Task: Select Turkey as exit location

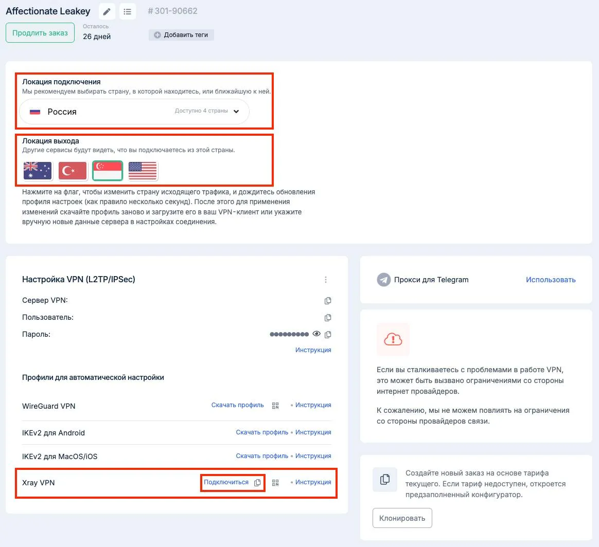Action: tap(73, 171)
